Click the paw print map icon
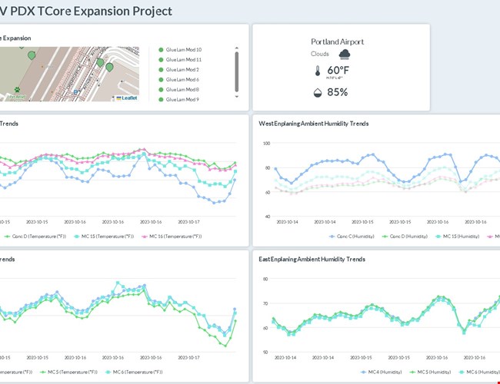This screenshot has height=384, width=500. point(16,89)
